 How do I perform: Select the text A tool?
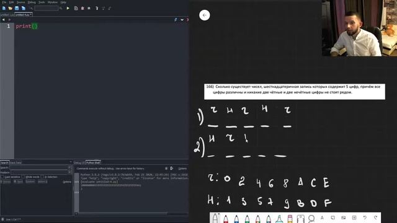tap(322, 217)
